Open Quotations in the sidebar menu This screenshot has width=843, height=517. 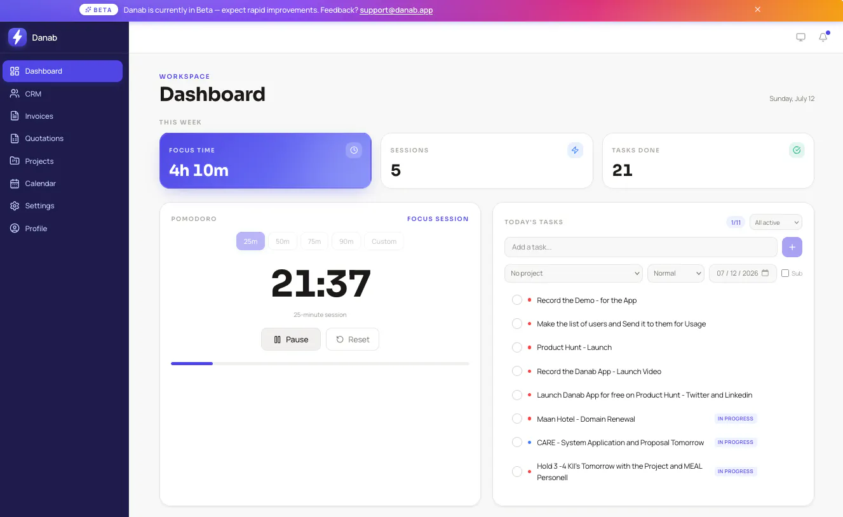pyautogui.click(x=62, y=138)
